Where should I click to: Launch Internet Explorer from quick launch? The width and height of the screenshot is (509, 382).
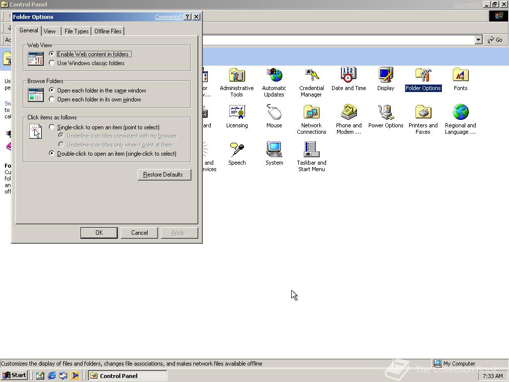tap(52, 376)
